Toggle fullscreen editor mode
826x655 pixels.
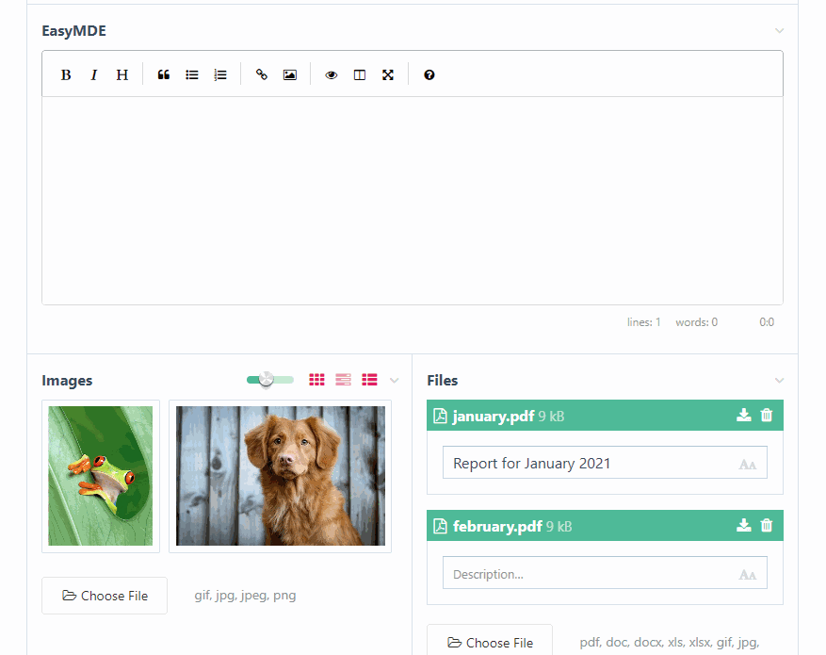click(x=388, y=74)
